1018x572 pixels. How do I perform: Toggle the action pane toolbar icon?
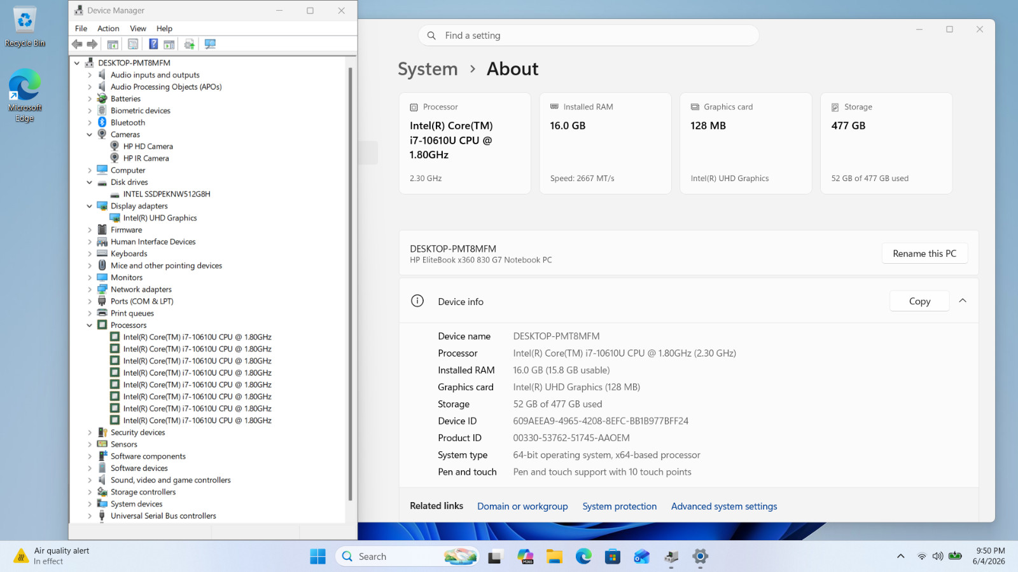click(x=169, y=44)
